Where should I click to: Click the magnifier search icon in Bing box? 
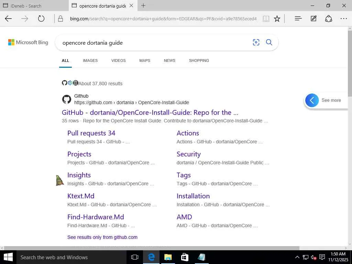[269, 42]
